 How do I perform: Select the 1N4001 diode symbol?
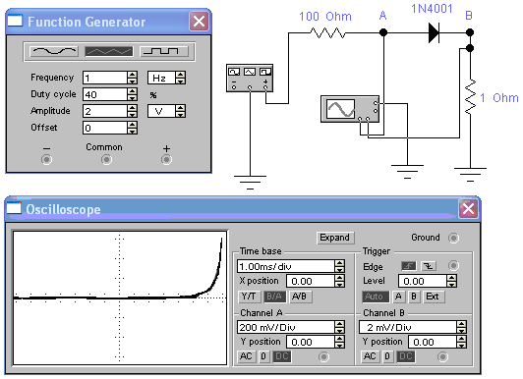point(434,32)
